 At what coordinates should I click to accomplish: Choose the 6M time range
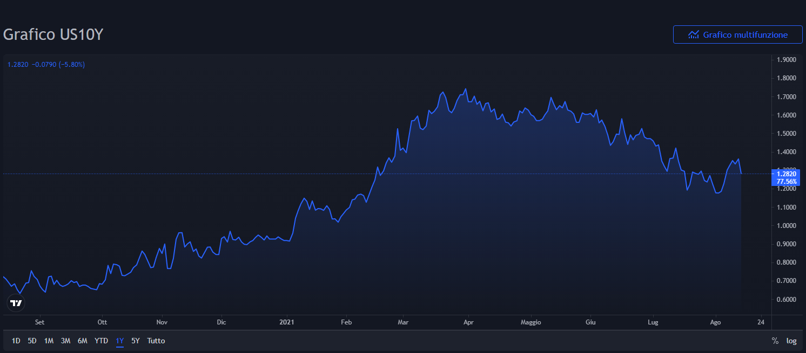click(83, 341)
